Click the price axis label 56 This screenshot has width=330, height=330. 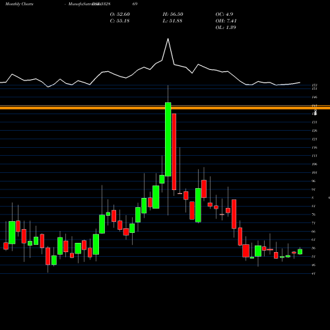coord(314,248)
